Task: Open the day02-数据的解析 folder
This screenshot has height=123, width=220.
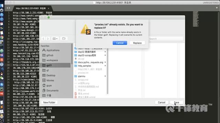Action: pos(87,52)
